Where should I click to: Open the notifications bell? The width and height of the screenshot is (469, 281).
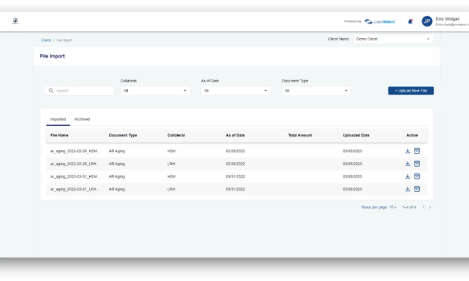click(x=410, y=22)
